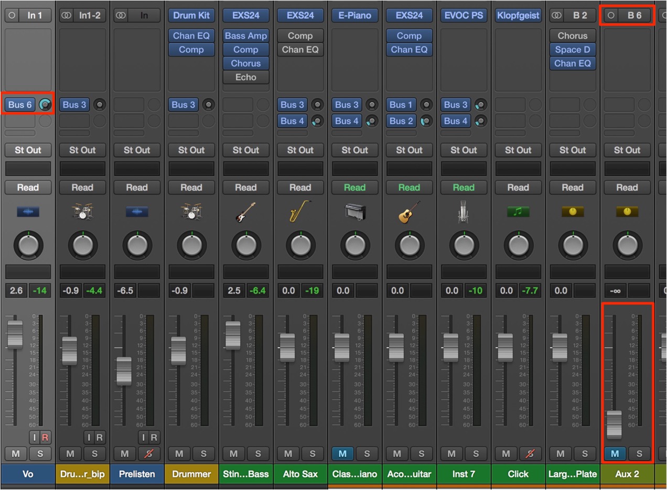Click the pan knob on Drummer strip
The image size is (667, 490).
pyautogui.click(x=191, y=245)
